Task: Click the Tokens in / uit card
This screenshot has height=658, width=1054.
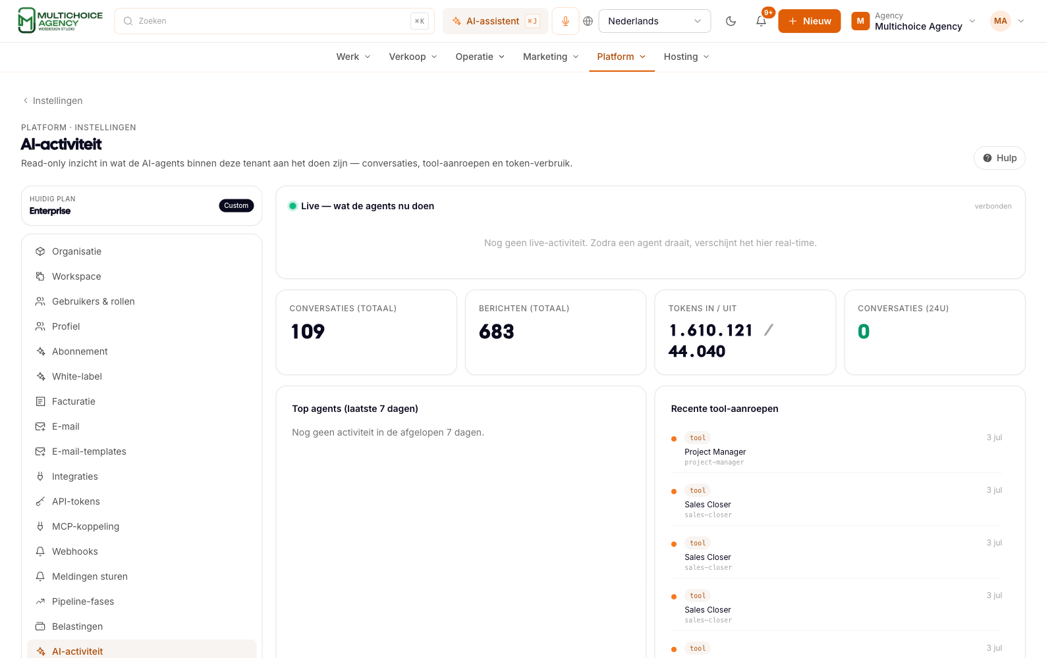Action: click(745, 332)
